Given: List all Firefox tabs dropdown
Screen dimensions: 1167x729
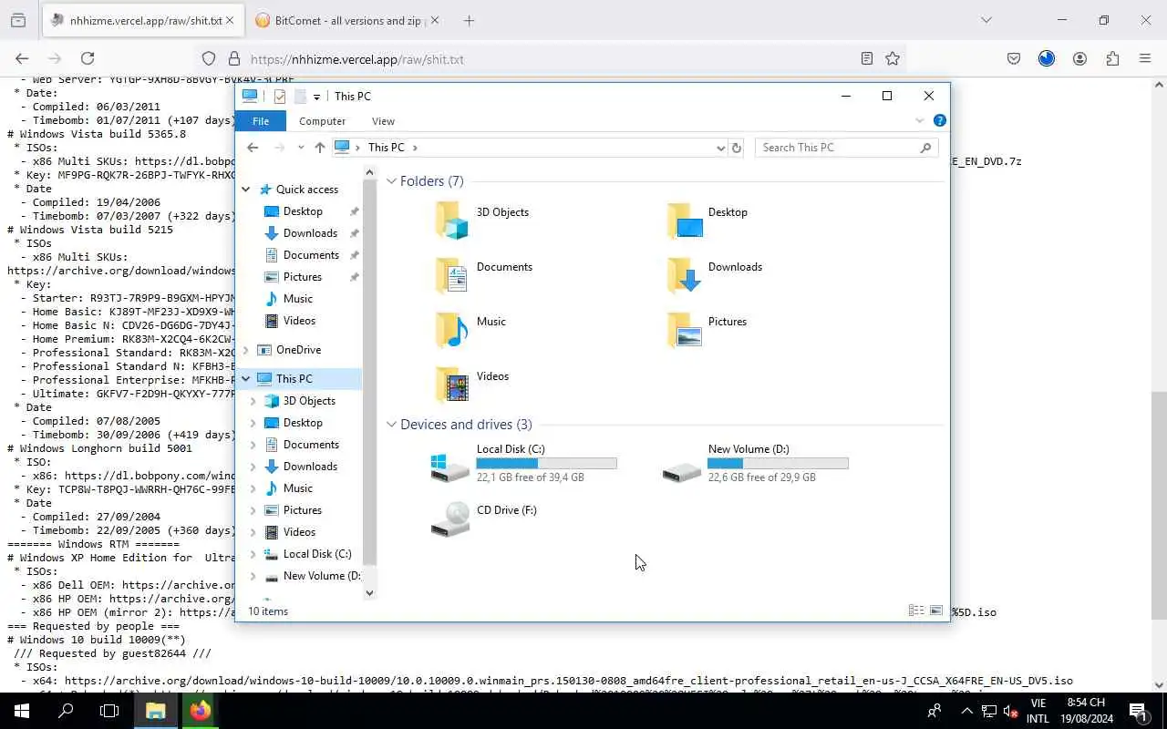Looking at the screenshot, I should [x=986, y=20].
